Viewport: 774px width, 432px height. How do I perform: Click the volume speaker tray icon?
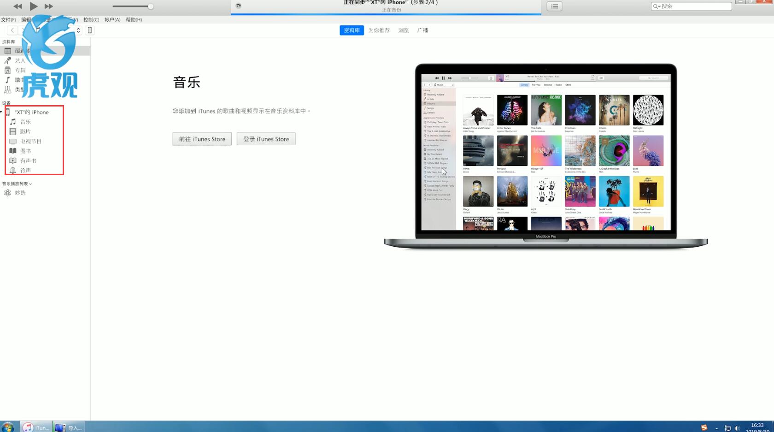click(737, 428)
